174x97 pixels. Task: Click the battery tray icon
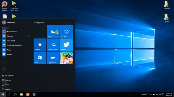pyautogui.click(x=154, y=95)
